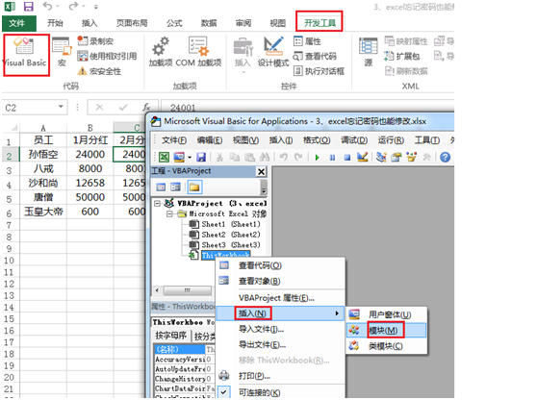Click 扩展包 expansion packs
This screenshot has width=537, height=400.
tap(402, 56)
